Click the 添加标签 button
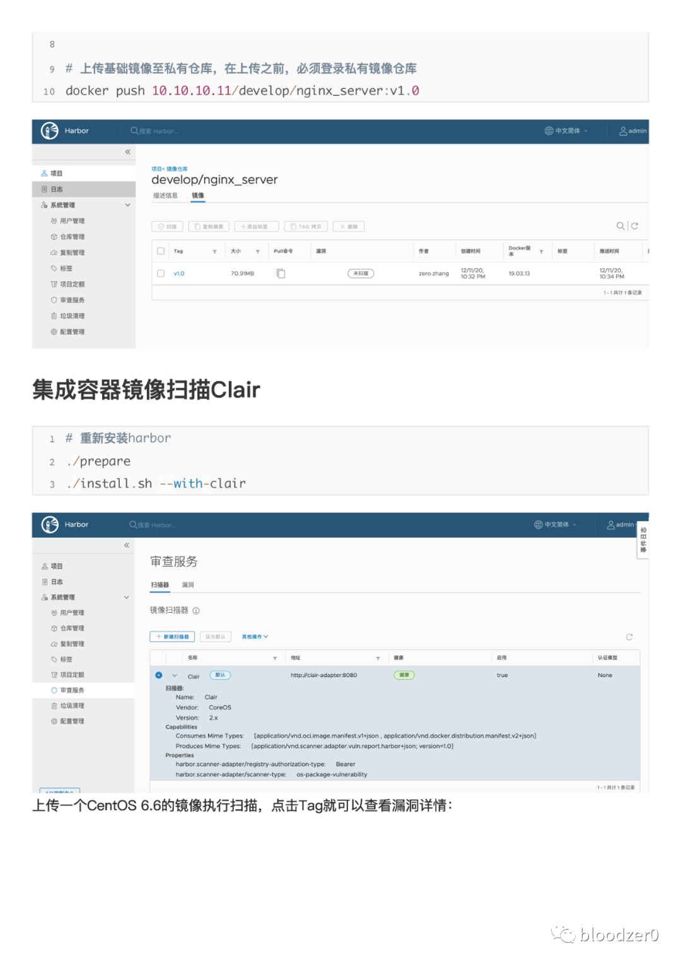The height and width of the screenshot is (963, 681). coord(255,227)
